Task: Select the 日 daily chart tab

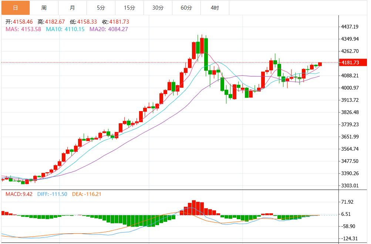Action: [x=15, y=8]
